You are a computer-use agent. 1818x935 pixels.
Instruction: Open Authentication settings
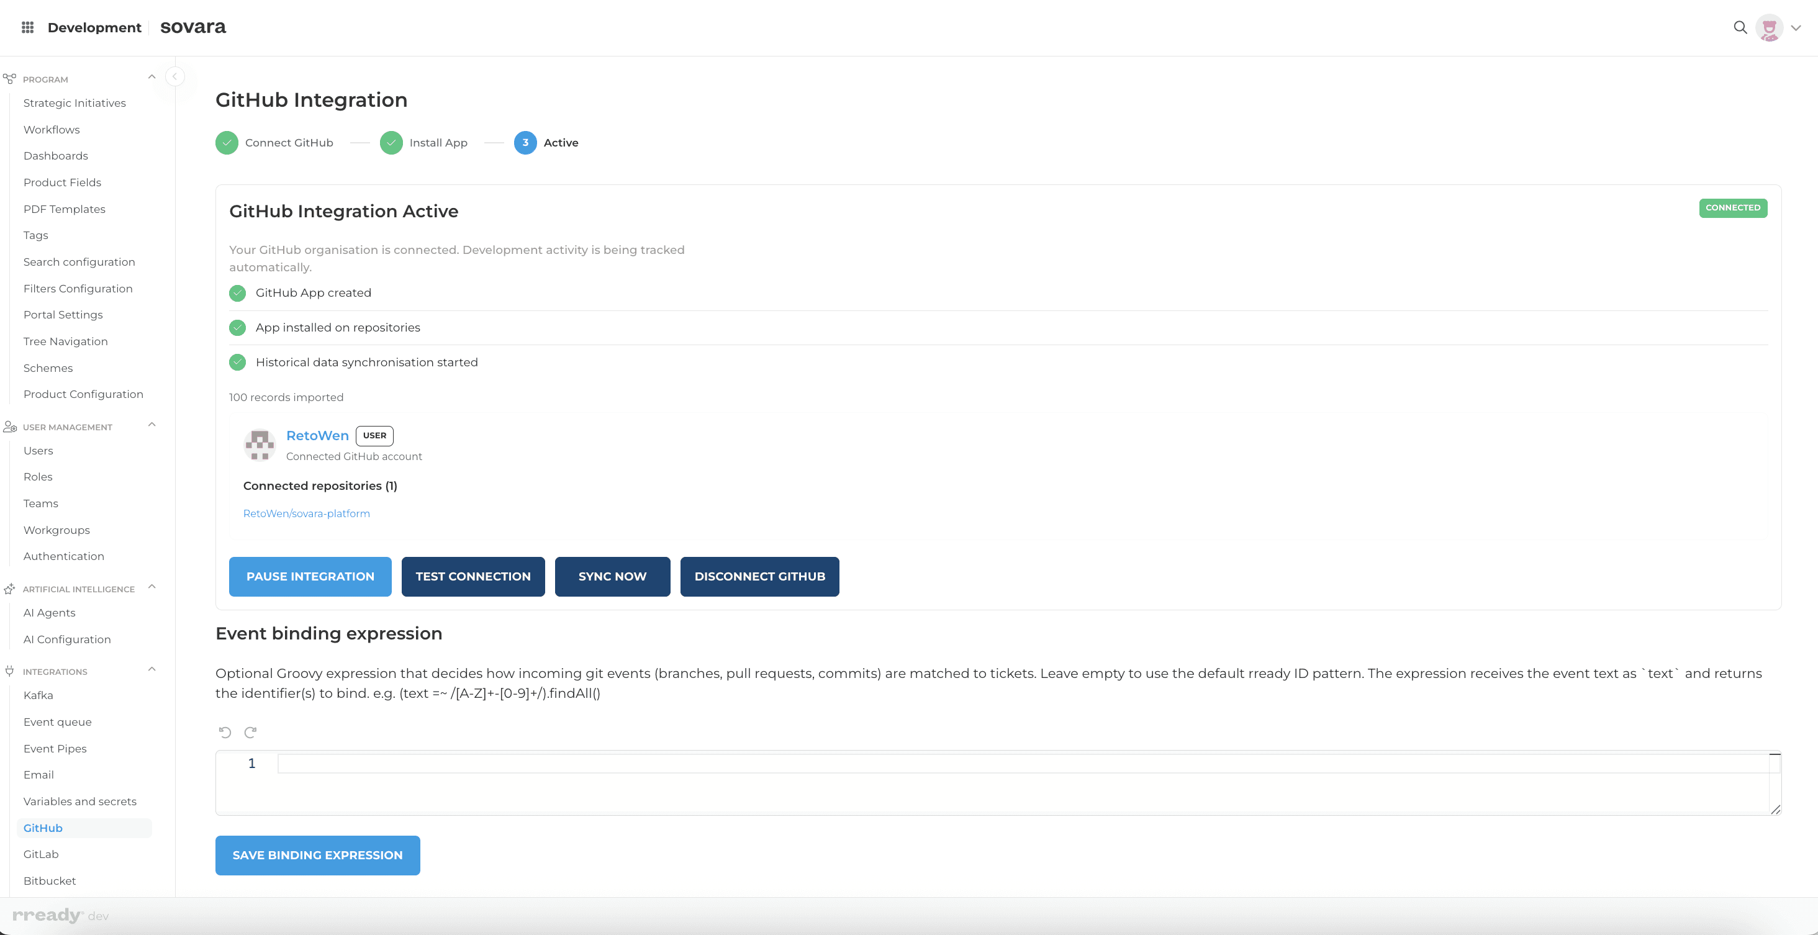coord(63,557)
